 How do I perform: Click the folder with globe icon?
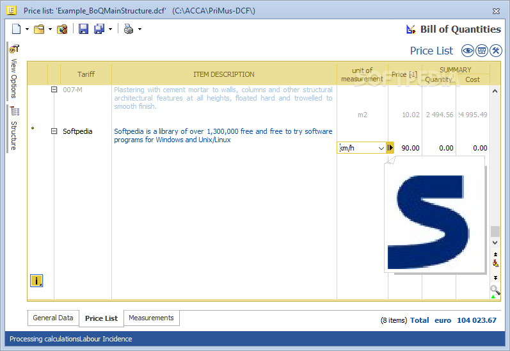click(62, 29)
